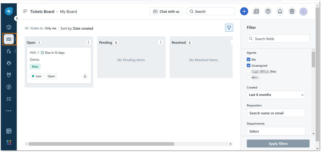The height and width of the screenshot is (152, 321).
Task: Open the Open column three-dot menu
Action: click(x=88, y=42)
